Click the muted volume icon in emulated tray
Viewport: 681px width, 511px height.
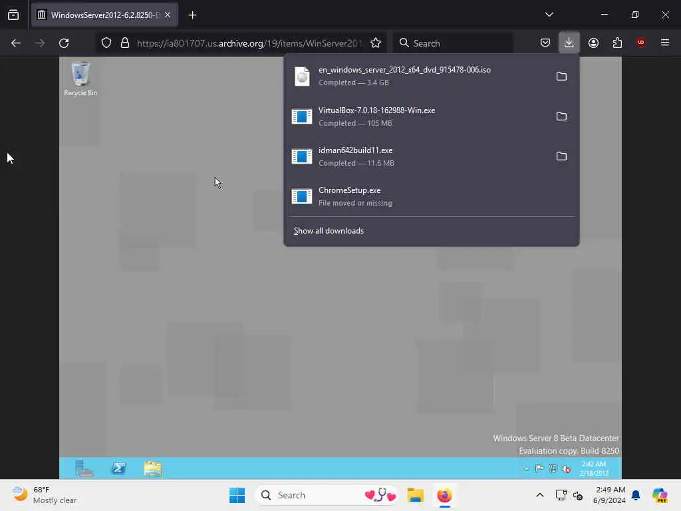click(x=567, y=468)
